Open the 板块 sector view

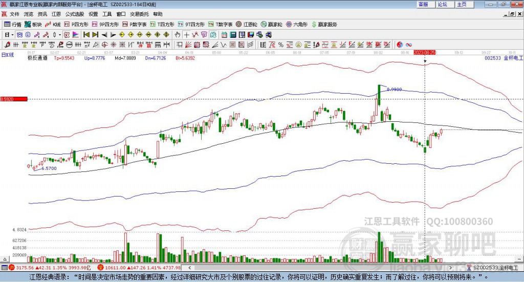33,25
